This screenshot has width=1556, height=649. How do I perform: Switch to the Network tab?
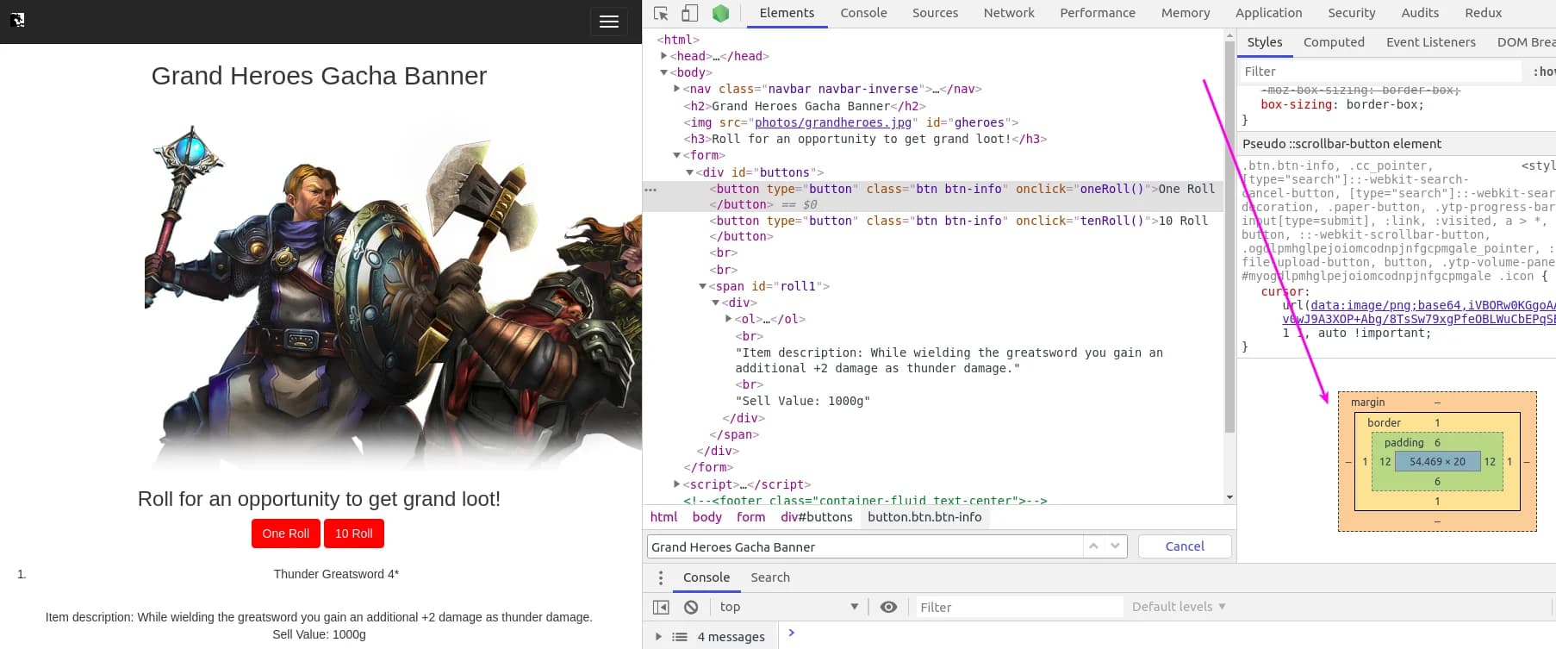pyautogui.click(x=1009, y=13)
